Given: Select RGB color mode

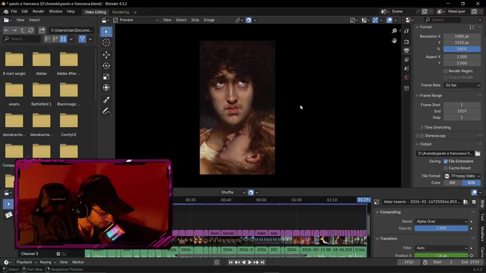Looking at the screenshot, I should [x=471, y=183].
